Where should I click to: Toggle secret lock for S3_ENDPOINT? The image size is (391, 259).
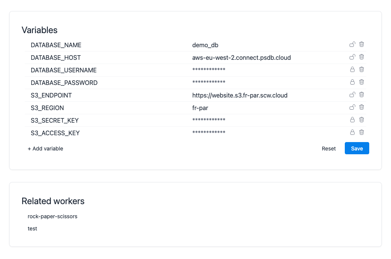click(352, 95)
